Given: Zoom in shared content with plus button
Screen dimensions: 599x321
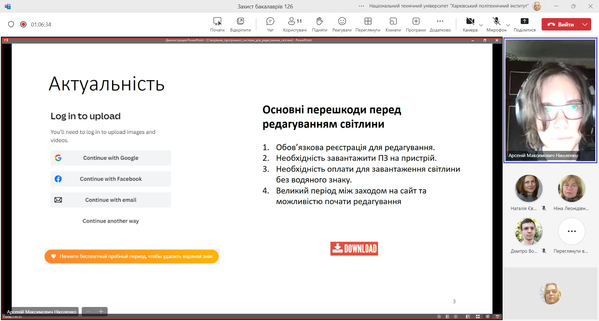Looking at the screenshot, I should (x=101, y=312).
